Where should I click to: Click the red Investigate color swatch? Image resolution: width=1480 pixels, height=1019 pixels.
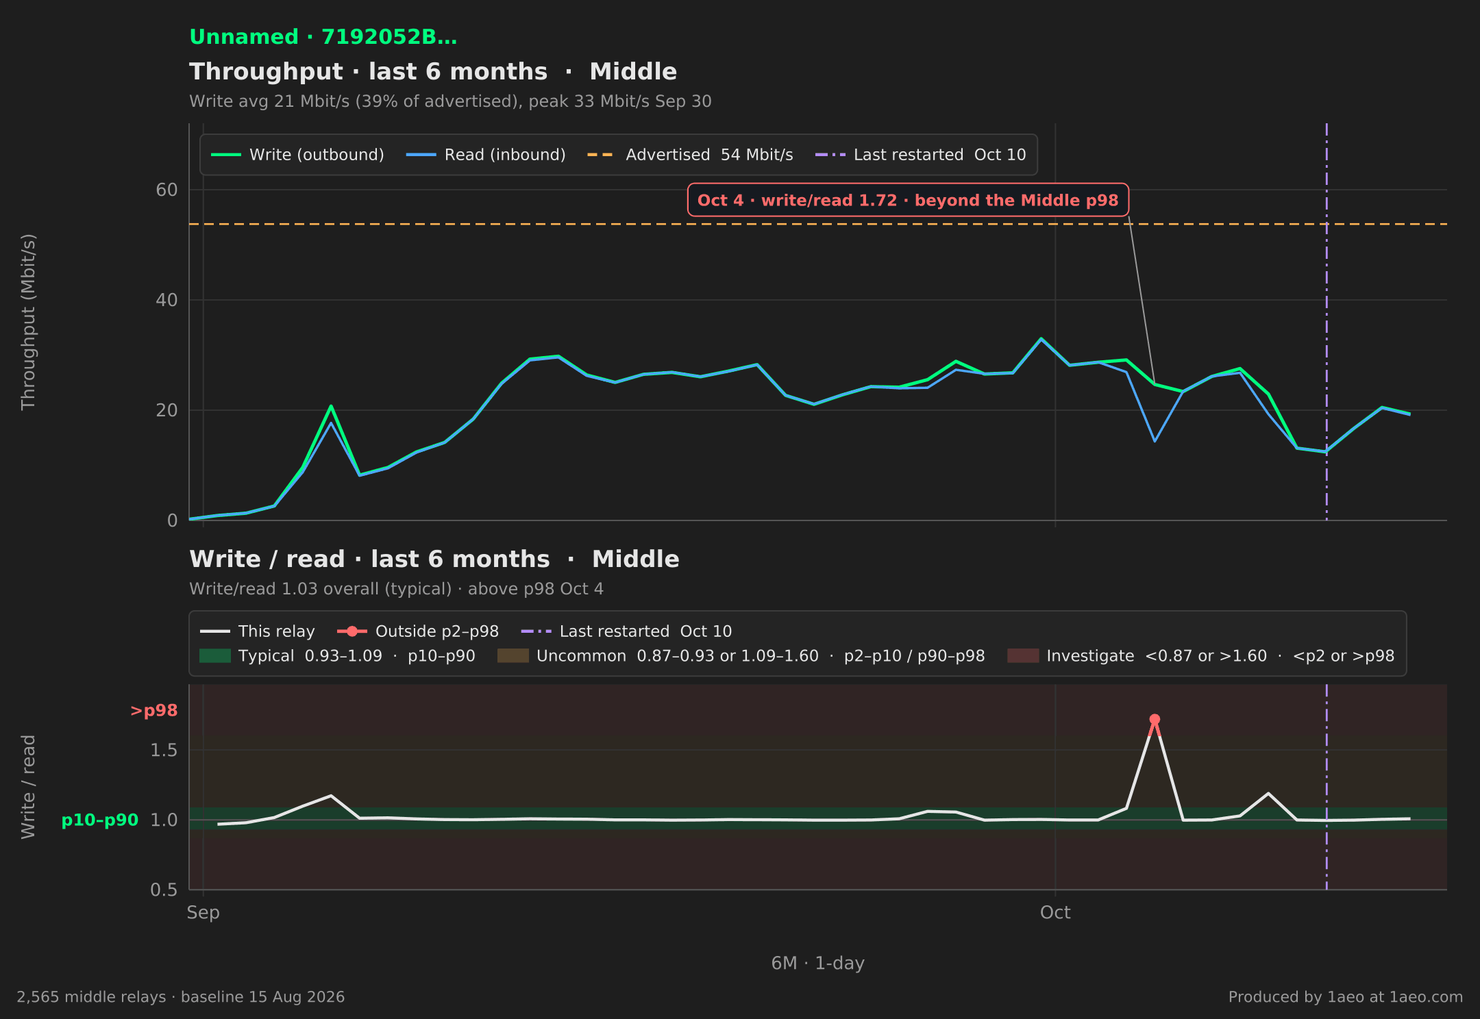point(1023,656)
